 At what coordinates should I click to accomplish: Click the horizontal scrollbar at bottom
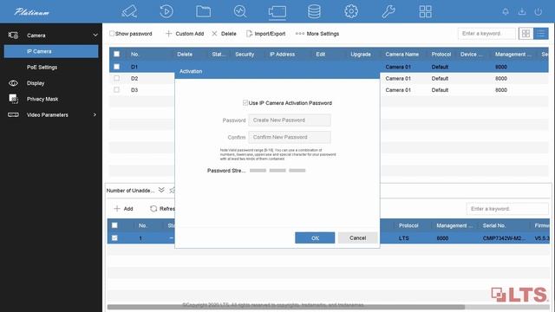click(286, 307)
